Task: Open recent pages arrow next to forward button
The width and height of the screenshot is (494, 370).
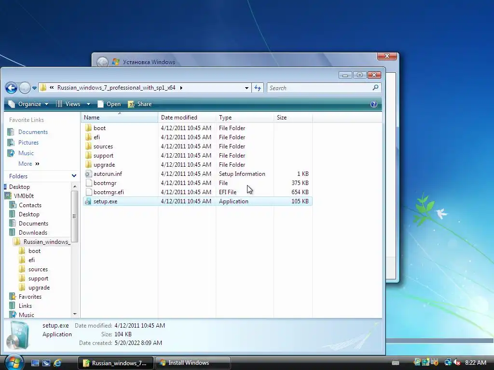Action: [x=35, y=88]
